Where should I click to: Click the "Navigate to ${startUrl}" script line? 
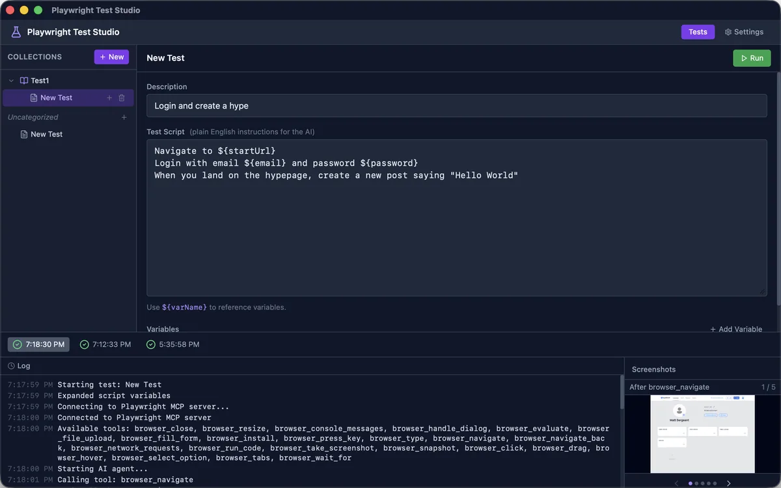pos(215,151)
